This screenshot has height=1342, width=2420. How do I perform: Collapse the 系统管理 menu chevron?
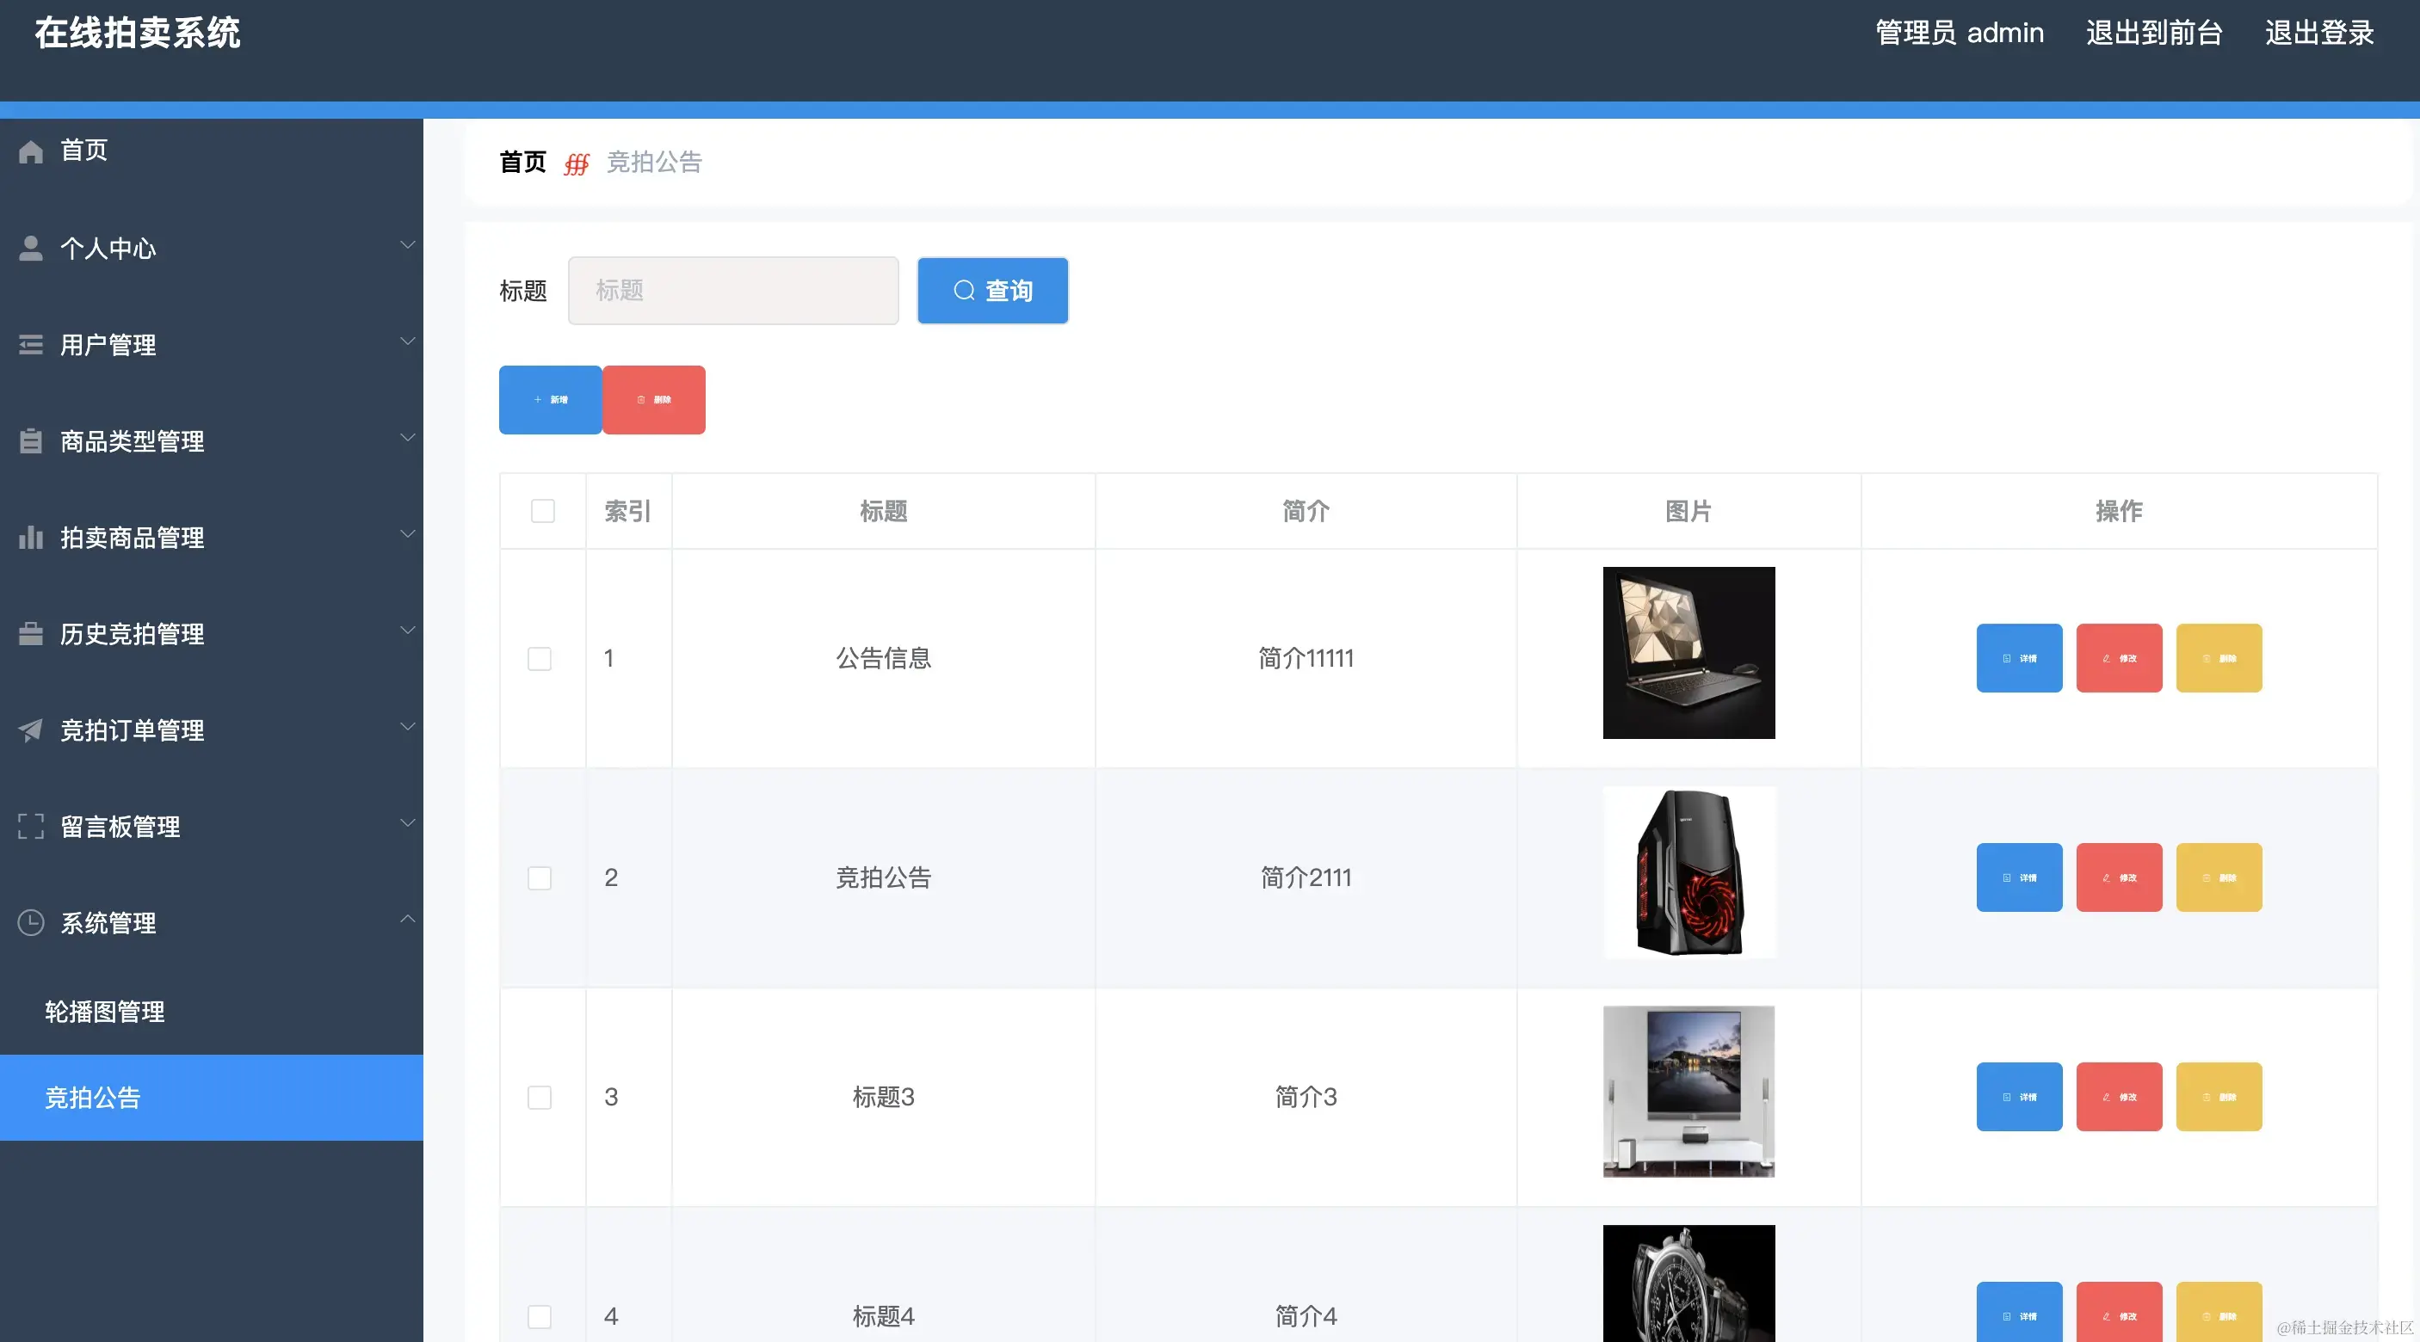[408, 919]
